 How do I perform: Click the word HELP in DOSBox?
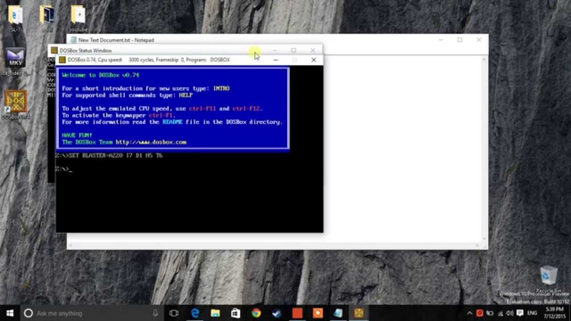tap(186, 95)
